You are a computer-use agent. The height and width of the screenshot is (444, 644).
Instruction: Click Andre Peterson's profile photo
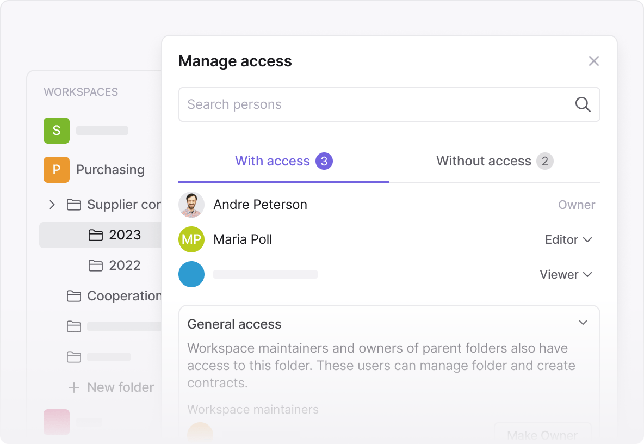(191, 205)
